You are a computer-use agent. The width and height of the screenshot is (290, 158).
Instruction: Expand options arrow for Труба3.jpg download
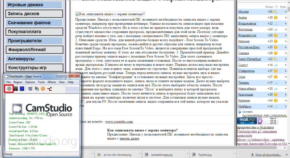[235, 154]
